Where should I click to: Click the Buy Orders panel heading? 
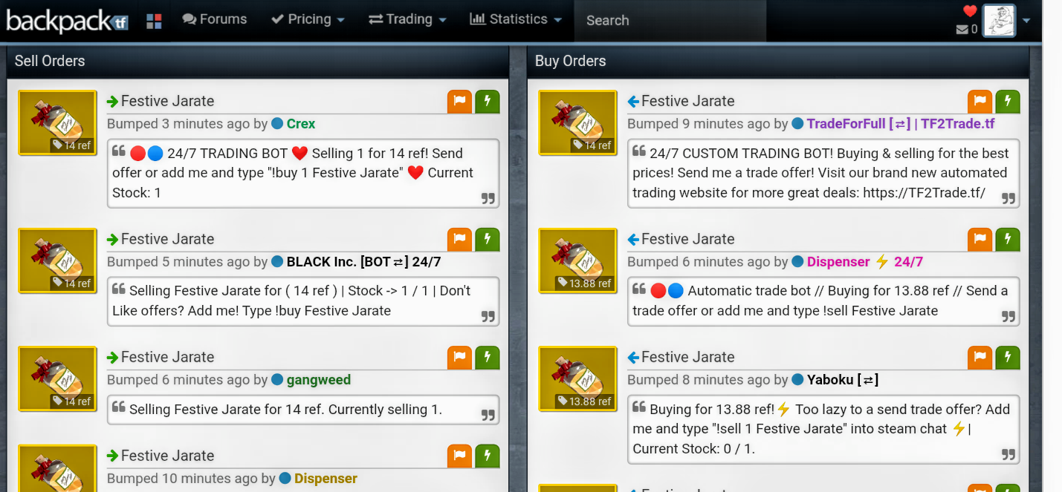pos(570,61)
